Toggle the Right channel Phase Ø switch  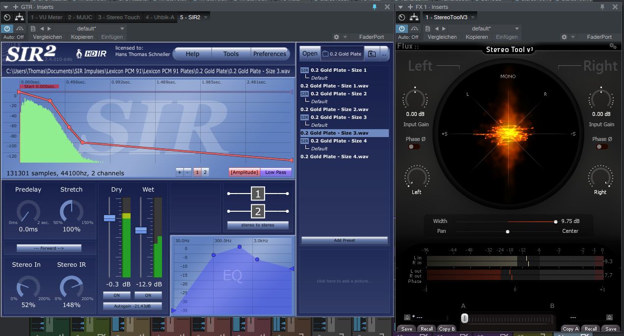[601, 147]
